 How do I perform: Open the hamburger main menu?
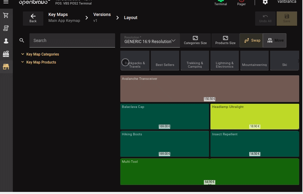(x=6, y=2)
